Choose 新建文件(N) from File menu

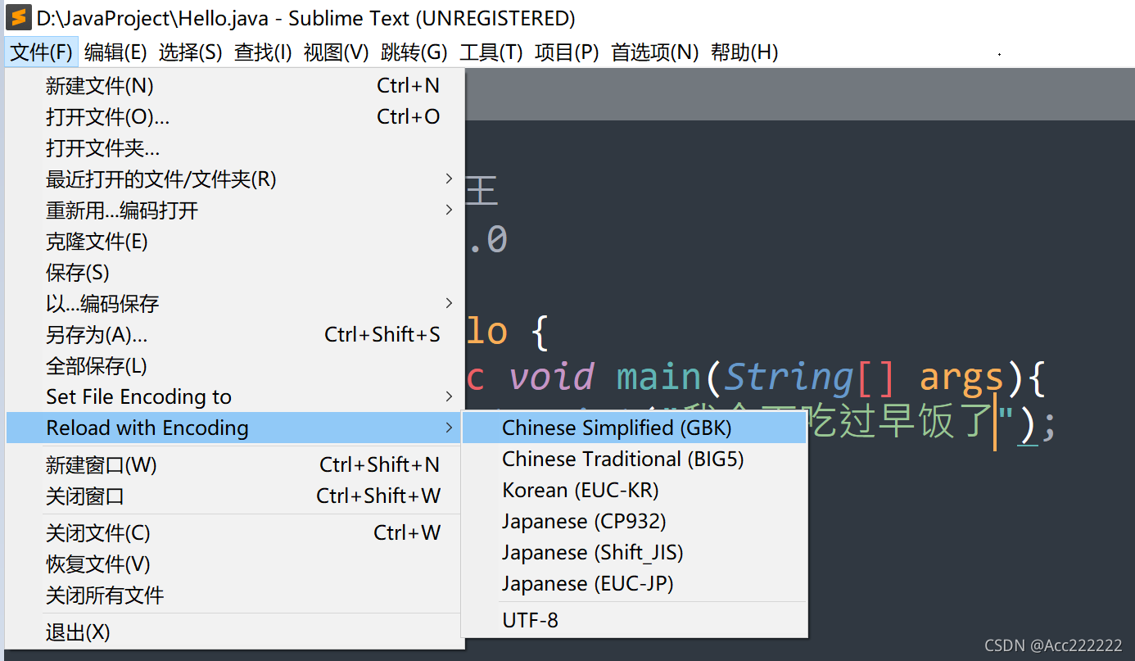pyautogui.click(x=234, y=86)
